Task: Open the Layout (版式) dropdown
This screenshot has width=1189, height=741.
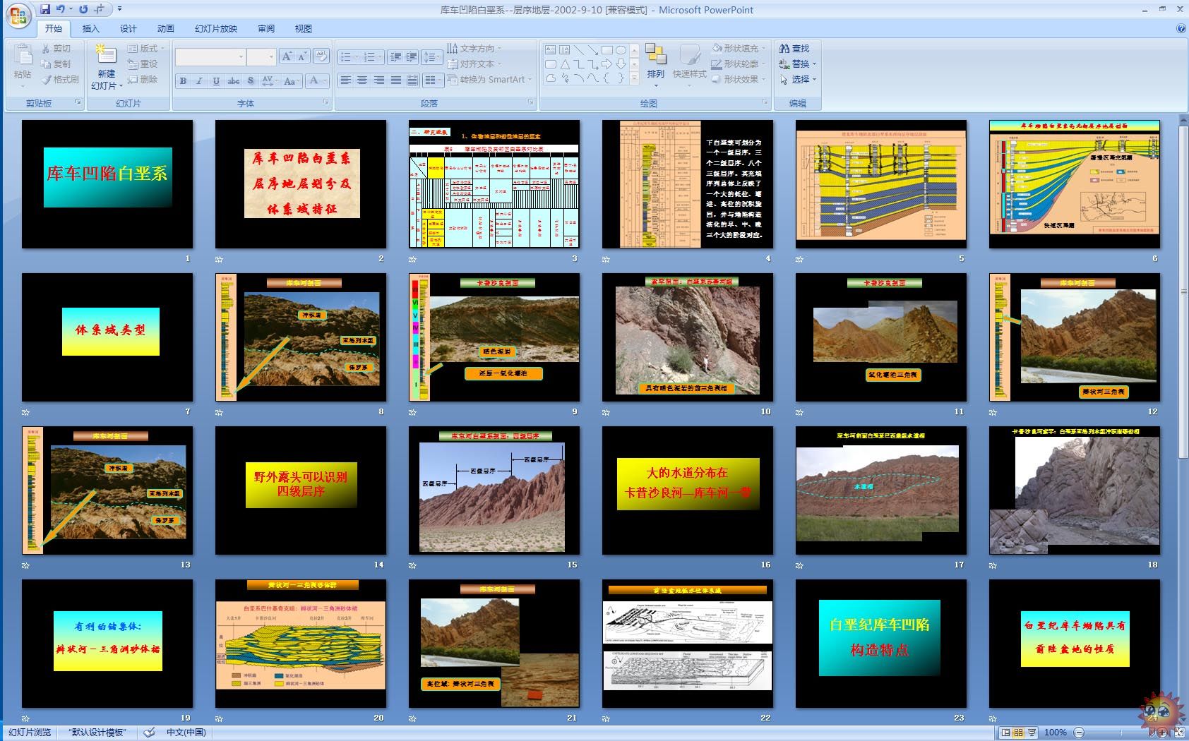Action: [x=145, y=49]
